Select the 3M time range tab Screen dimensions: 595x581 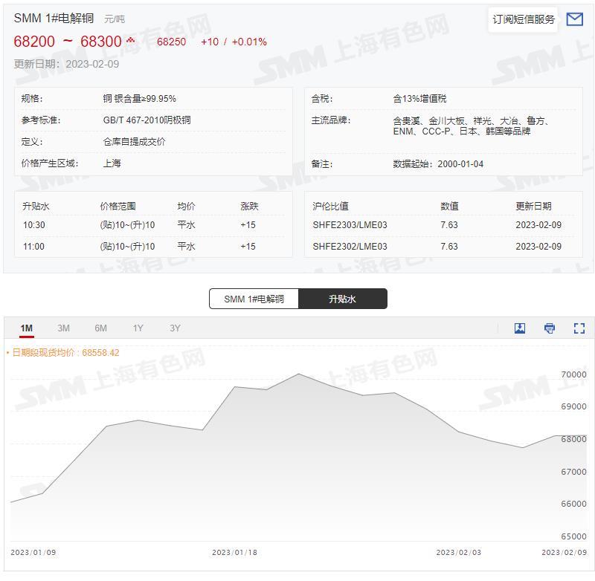(63, 327)
